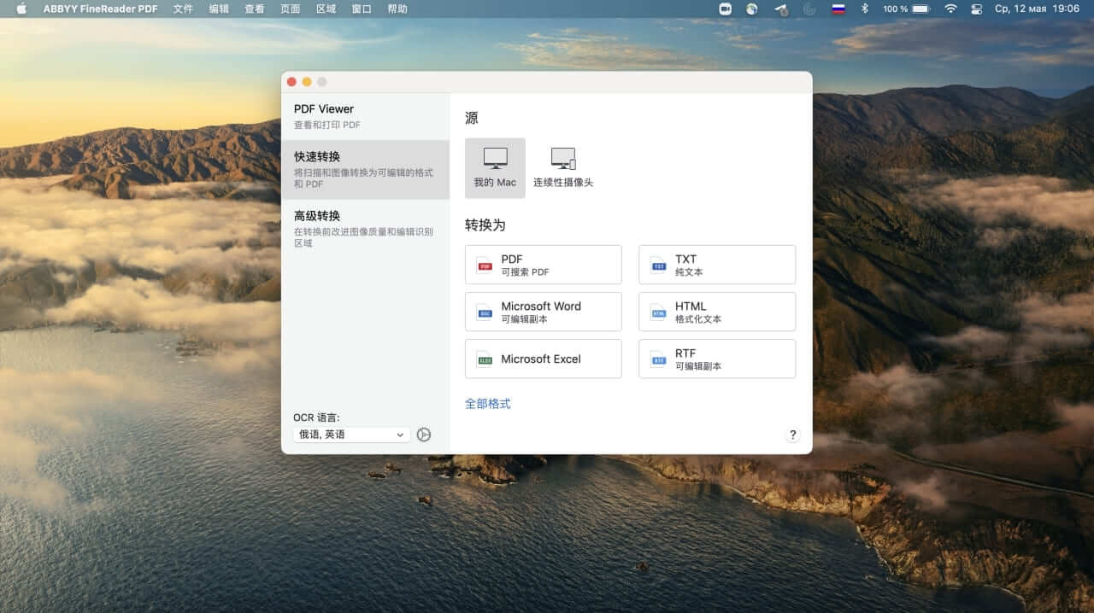Select 快速转换 quick conversion section
This screenshot has width=1094, height=613.
[x=366, y=170]
